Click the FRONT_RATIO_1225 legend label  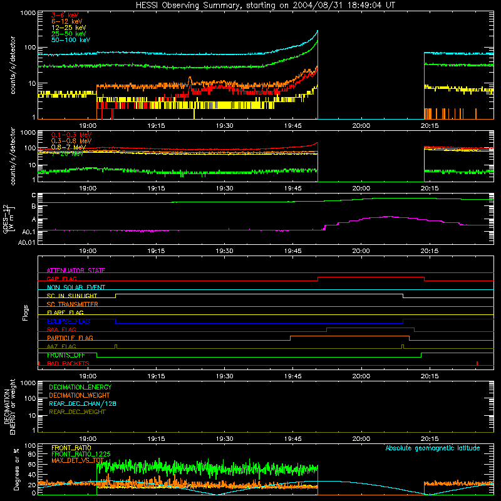pos(81,454)
